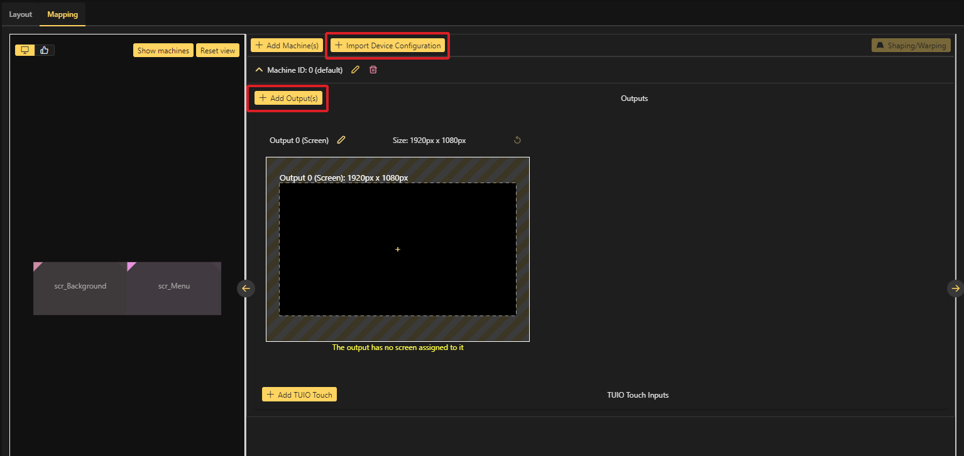This screenshot has width=964, height=456.
Task: Select the Mapping tab
Action: 62,14
